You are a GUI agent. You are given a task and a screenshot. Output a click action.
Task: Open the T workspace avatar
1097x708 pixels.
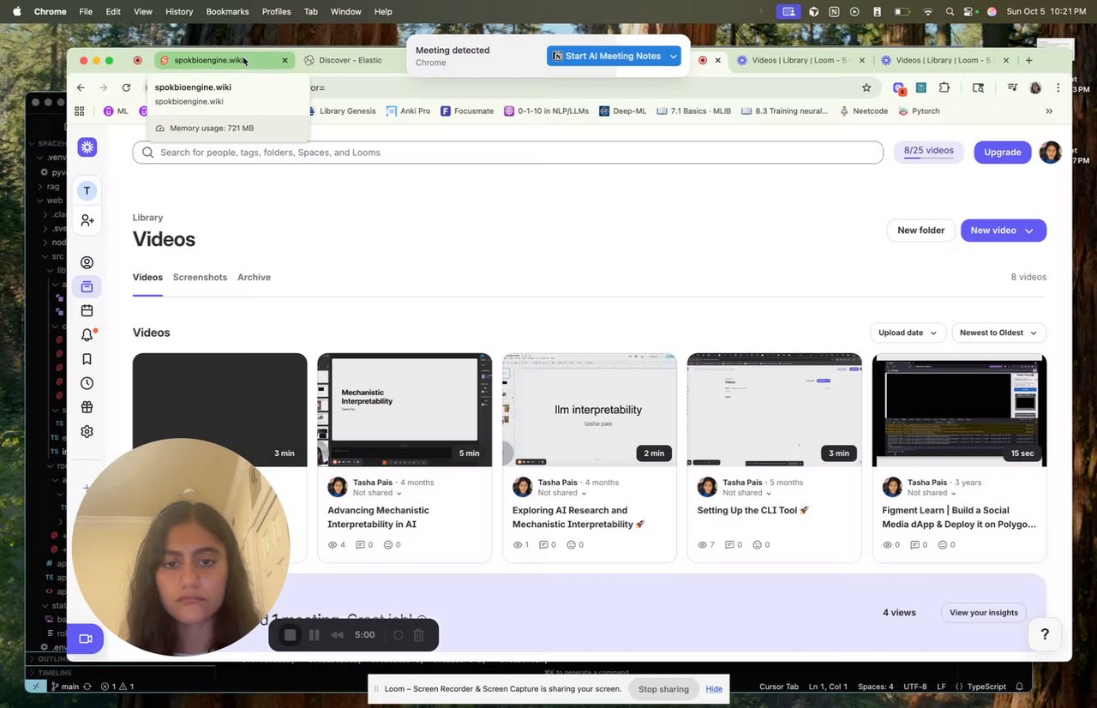87,190
